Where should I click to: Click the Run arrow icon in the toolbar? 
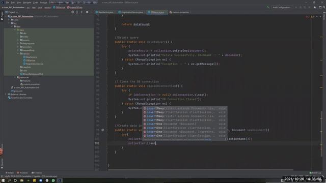click(x=315, y=7)
